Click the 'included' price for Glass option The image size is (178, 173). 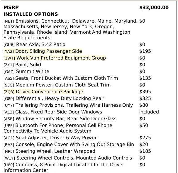(x=149, y=112)
